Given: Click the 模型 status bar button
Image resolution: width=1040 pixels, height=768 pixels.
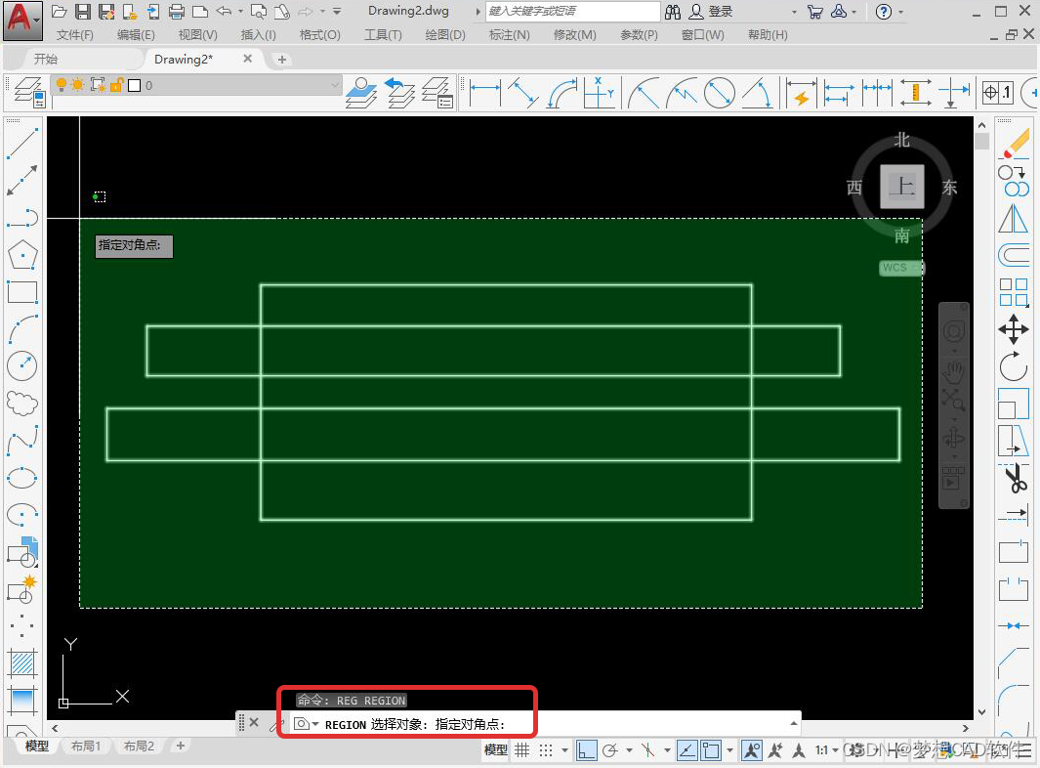Looking at the screenshot, I should click(495, 750).
